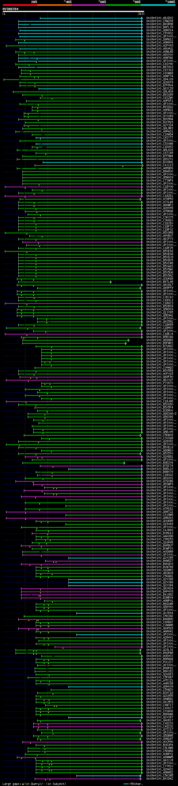Choose the UniRef100_Q9LHG9 hit
This screenshot has width=178, height=786.
point(160,91)
